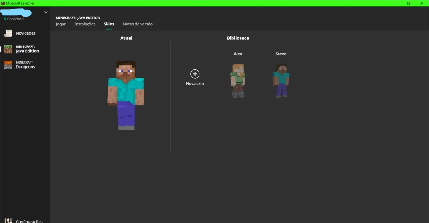
Task: Click the Atual heading
Action: pyautogui.click(x=126, y=38)
